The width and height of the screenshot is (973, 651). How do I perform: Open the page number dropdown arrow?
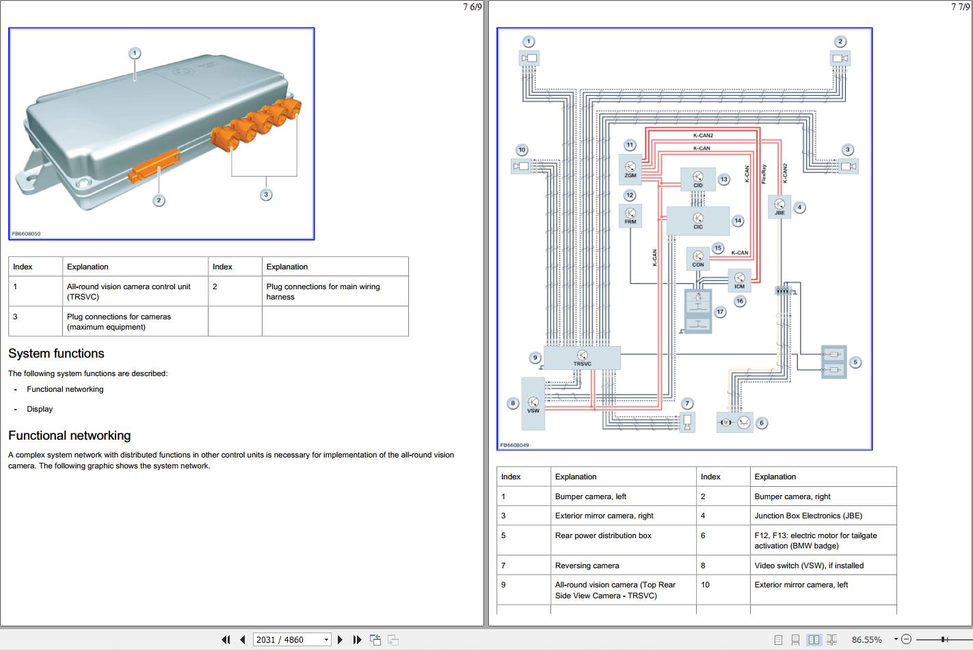click(x=326, y=640)
